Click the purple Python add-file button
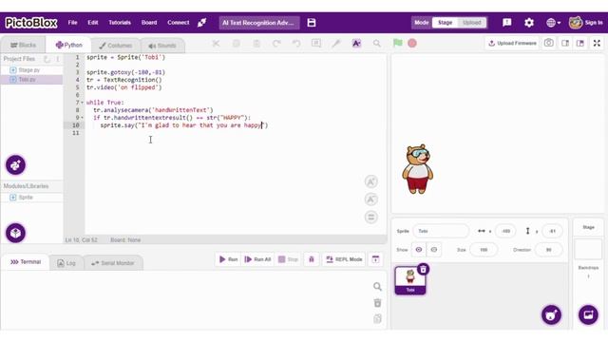This screenshot has width=608, height=342. pos(15,165)
